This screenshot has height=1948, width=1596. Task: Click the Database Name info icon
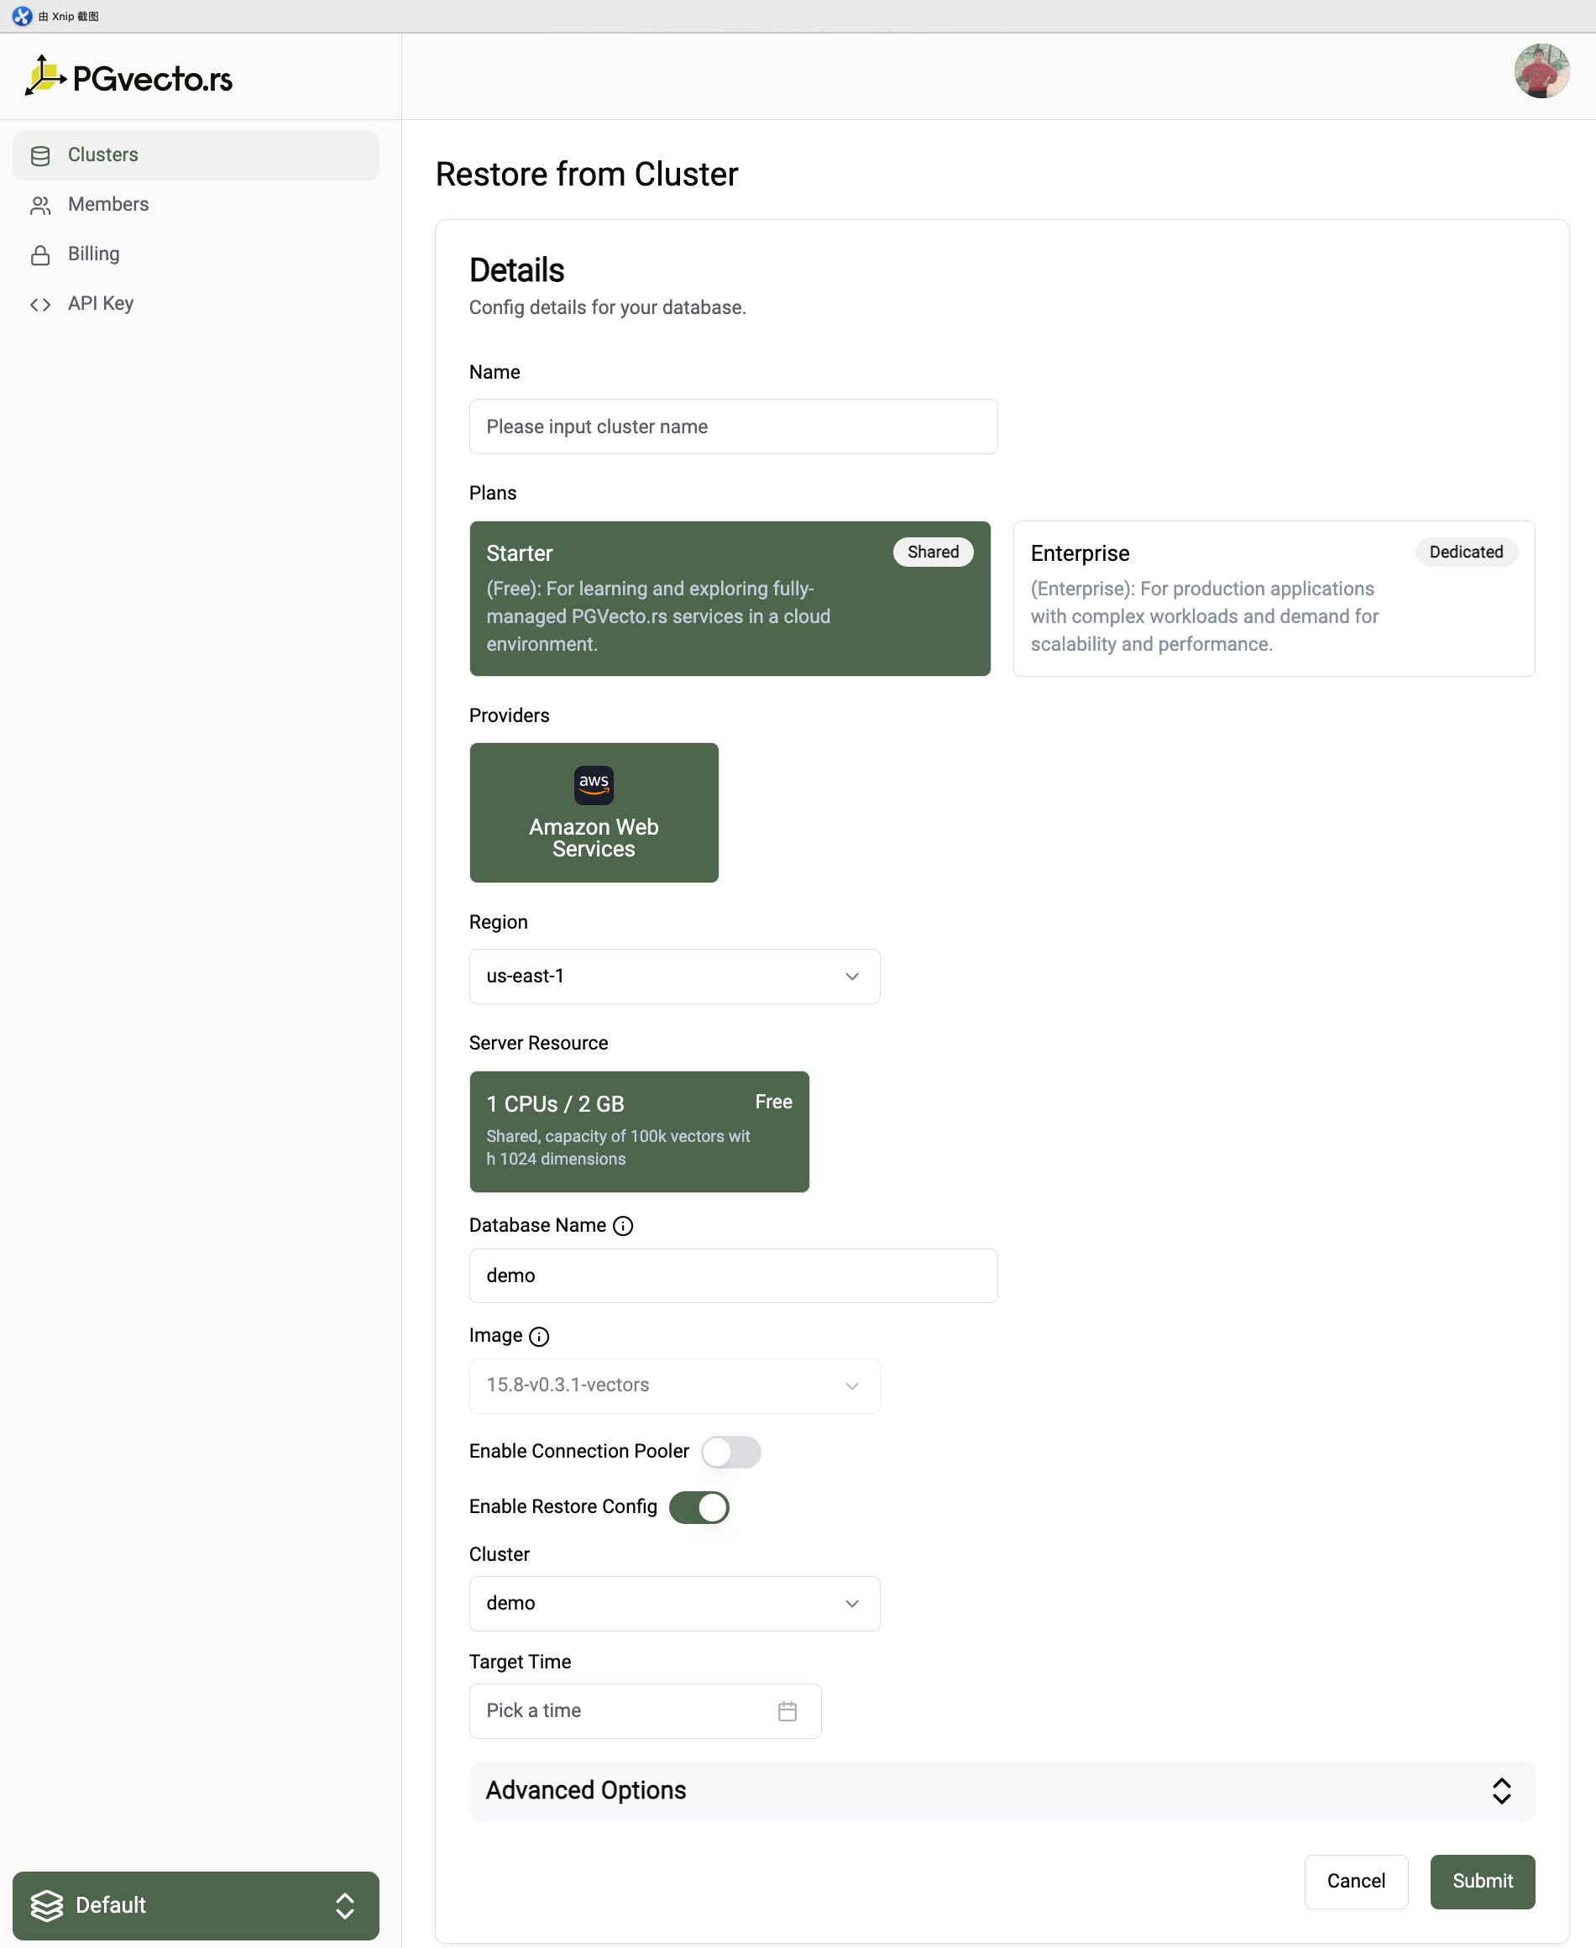[622, 1225]
